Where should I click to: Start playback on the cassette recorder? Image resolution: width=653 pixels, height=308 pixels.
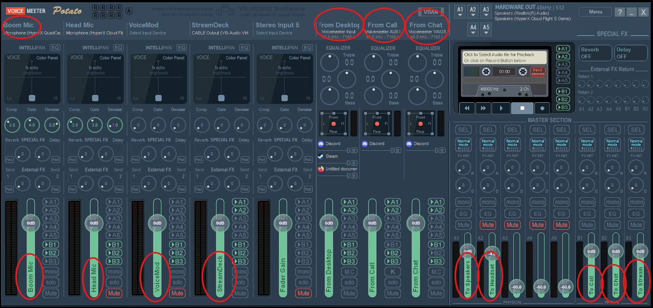[x=501, y=108]
